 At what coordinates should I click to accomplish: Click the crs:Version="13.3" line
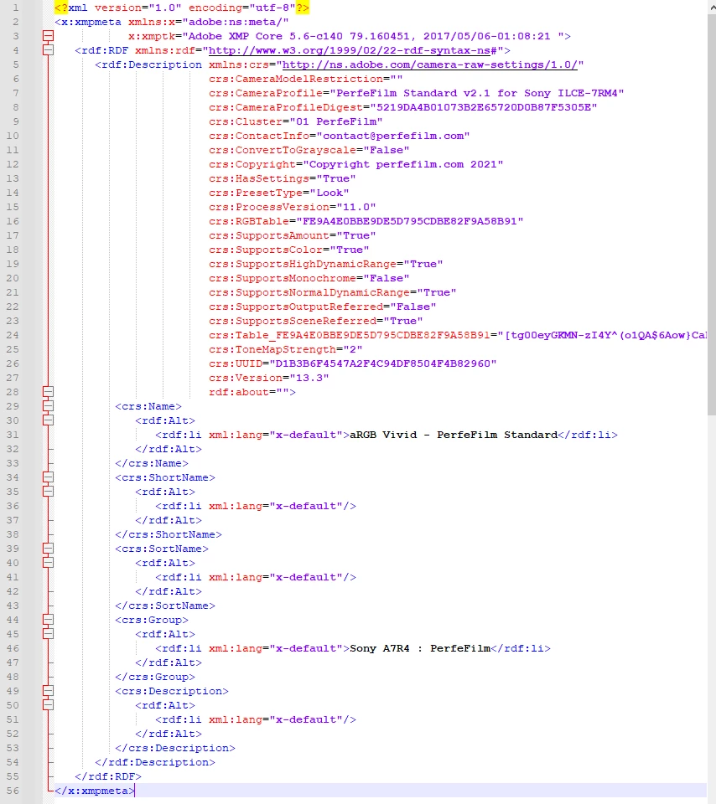tap(268, 378)
